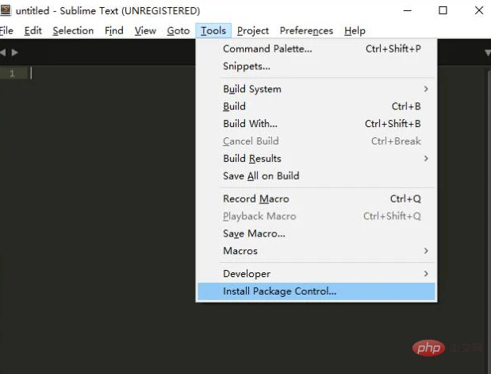Open the Help menu
Image resolution: width=491 pixels, height=374 pixels.
(355, 31)
